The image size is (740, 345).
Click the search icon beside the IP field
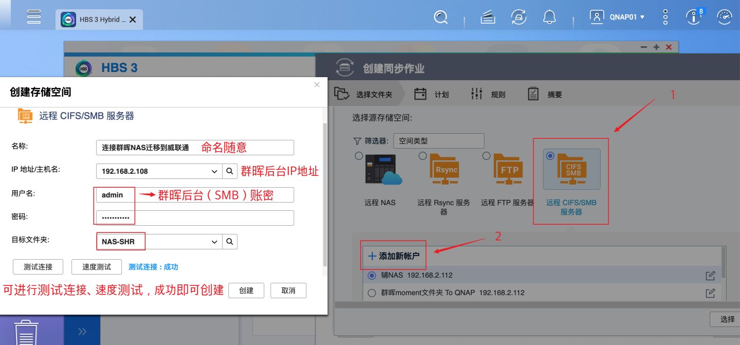click(x=230, y=171)
